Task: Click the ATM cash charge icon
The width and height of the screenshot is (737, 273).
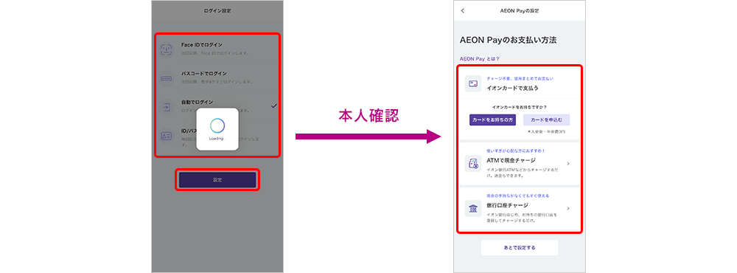Action: [473, 163]
